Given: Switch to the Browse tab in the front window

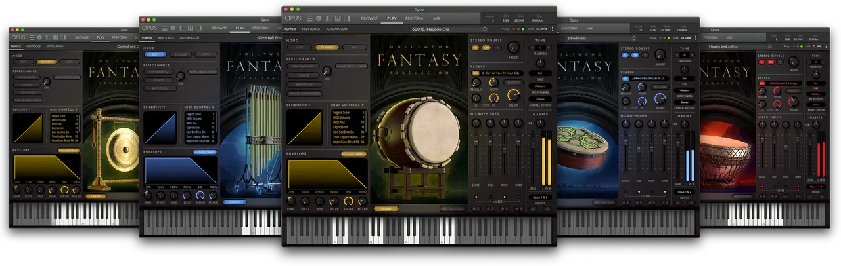Looking at the screenshot, I should (x=369, y=18).
